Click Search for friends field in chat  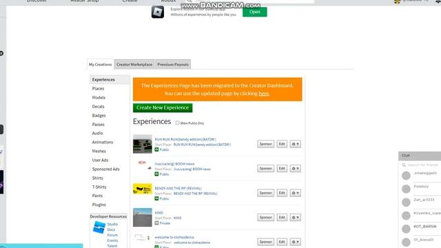(421, 165)
